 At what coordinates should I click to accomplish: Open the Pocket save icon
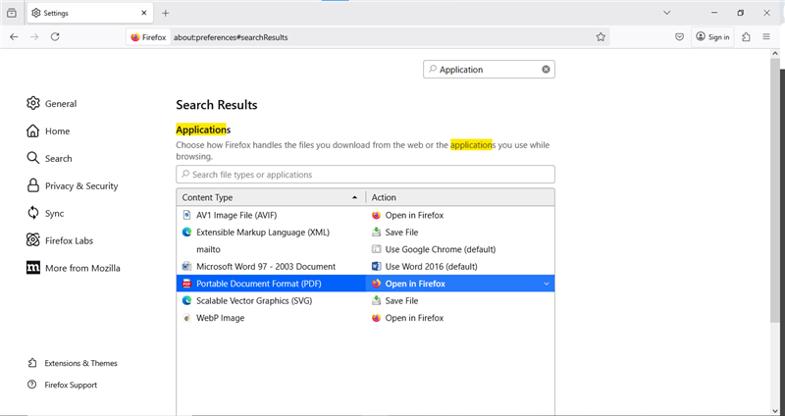(x=679, y=37)
